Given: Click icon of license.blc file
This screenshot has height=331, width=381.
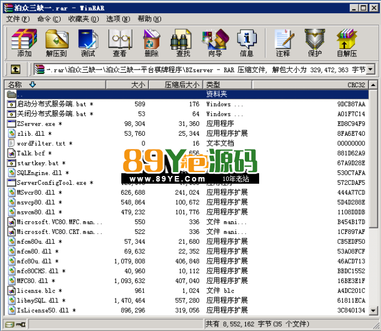Looking at the screenshot, I should [x=12, y=291].
